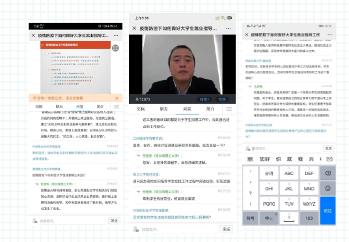349x242 pixels.
Task: Click 发送 button in middle phone
Action: pos(227,229)
